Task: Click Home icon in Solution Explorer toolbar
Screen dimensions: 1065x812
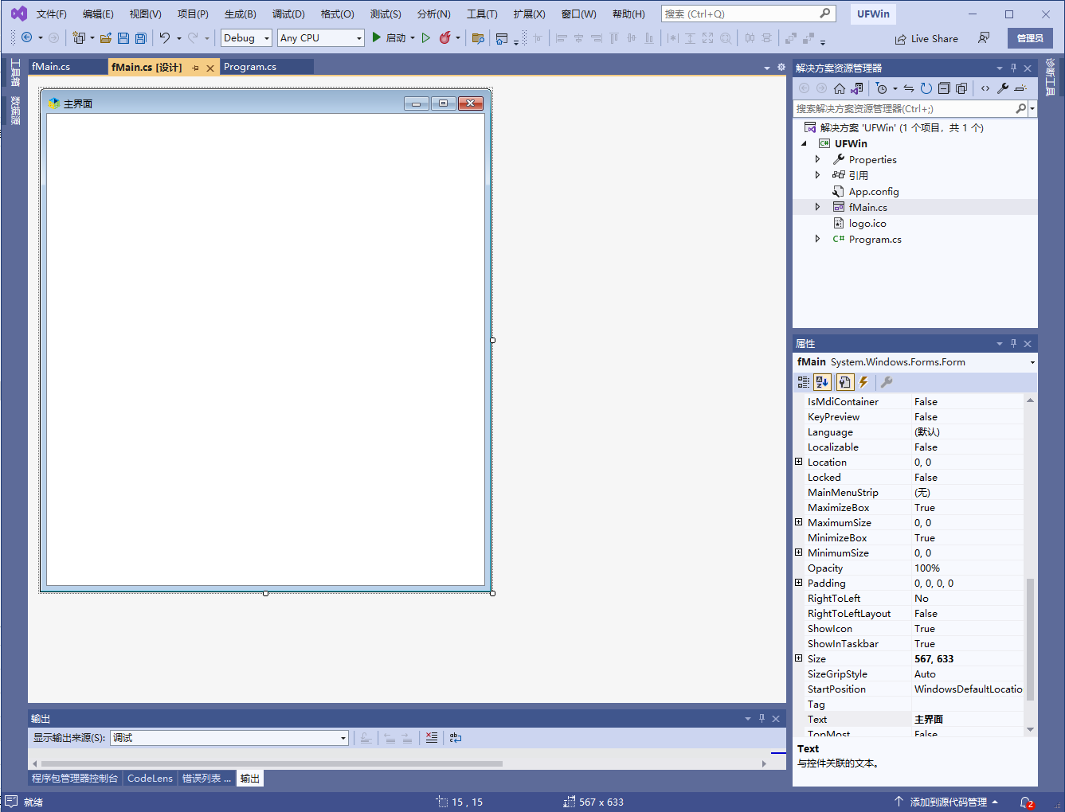Action: point(840,88)
